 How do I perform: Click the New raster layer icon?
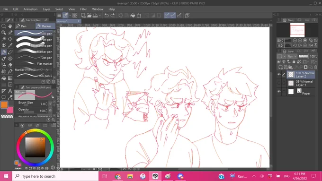280,67
